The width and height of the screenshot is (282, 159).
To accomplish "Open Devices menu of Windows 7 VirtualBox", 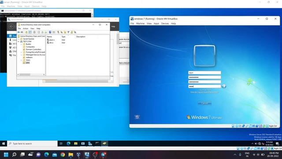I will click(165, 23).
